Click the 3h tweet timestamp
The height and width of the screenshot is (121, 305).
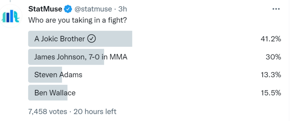[123, 9]
